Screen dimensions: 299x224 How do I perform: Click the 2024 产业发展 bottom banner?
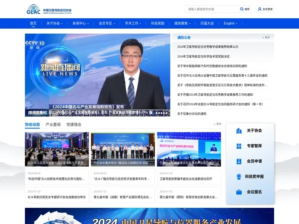point(149,216)
